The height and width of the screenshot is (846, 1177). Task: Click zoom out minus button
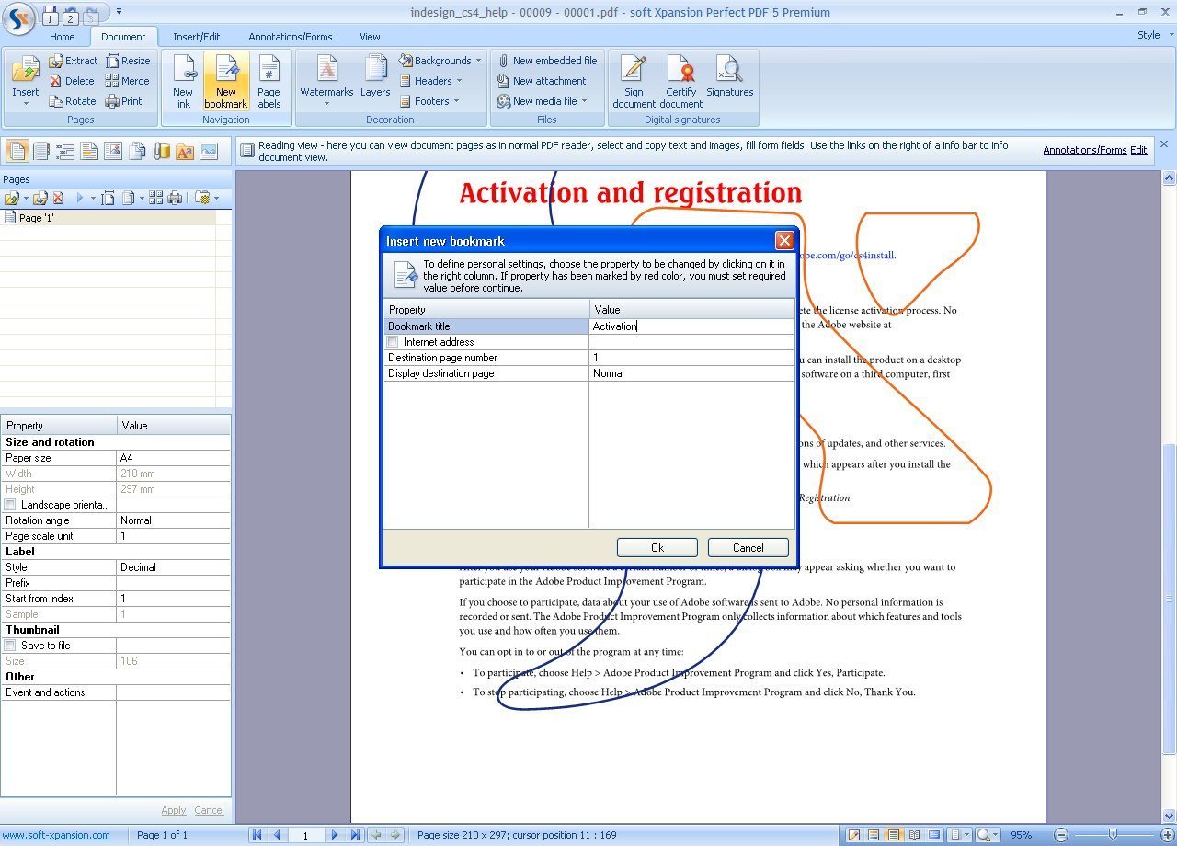[x=1060, y=835]
